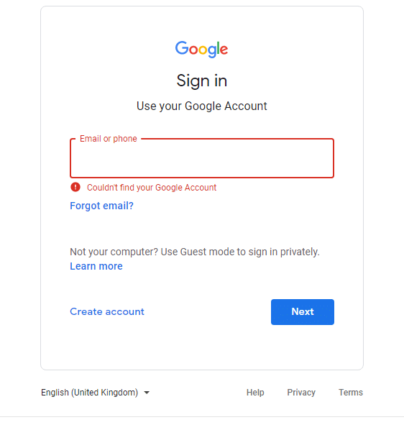404x430 pixels.
Task: Select Create account
Action: 107,311
